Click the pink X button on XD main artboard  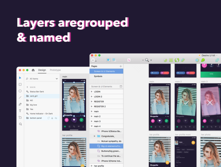67,120
